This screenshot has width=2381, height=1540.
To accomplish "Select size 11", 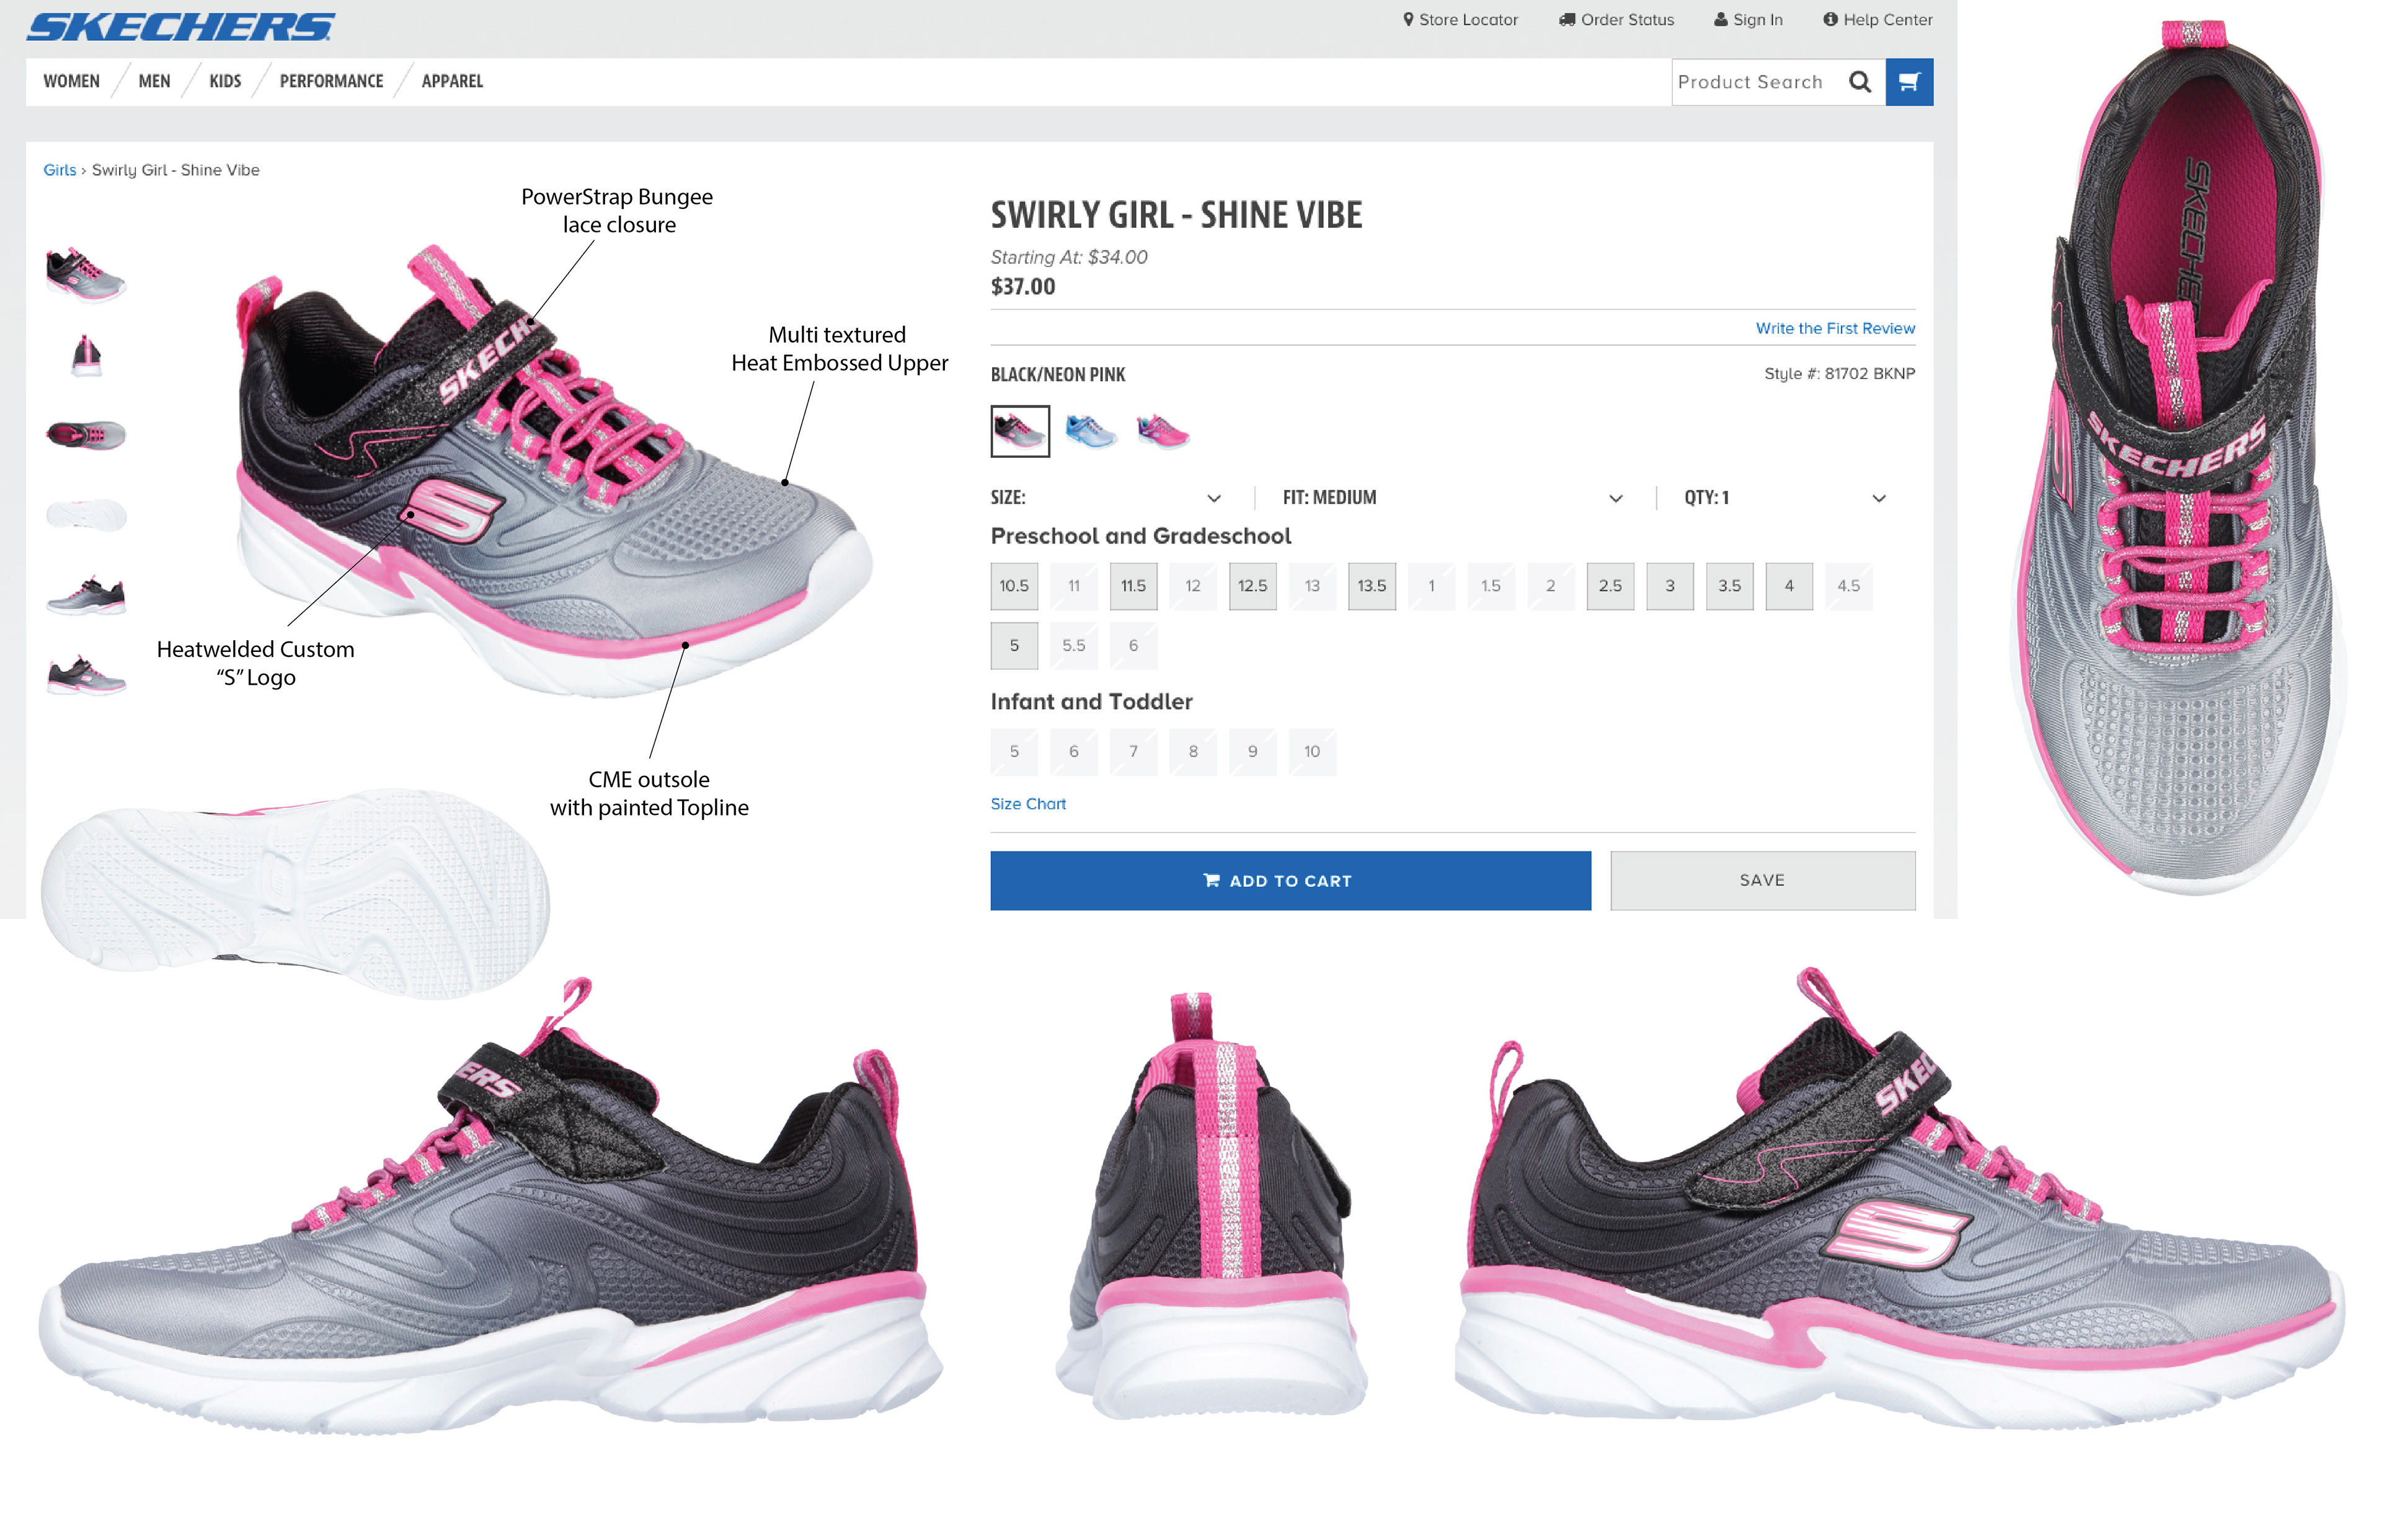I will pyautogui.click(x=1073, y=586).
